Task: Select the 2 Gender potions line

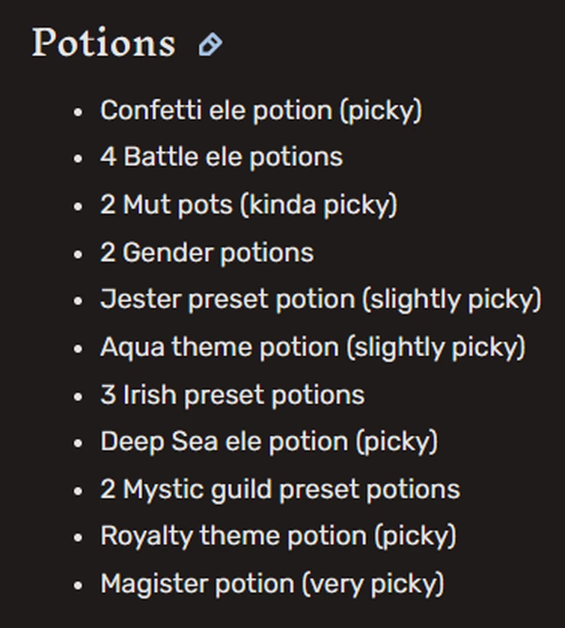Action: 207,252
